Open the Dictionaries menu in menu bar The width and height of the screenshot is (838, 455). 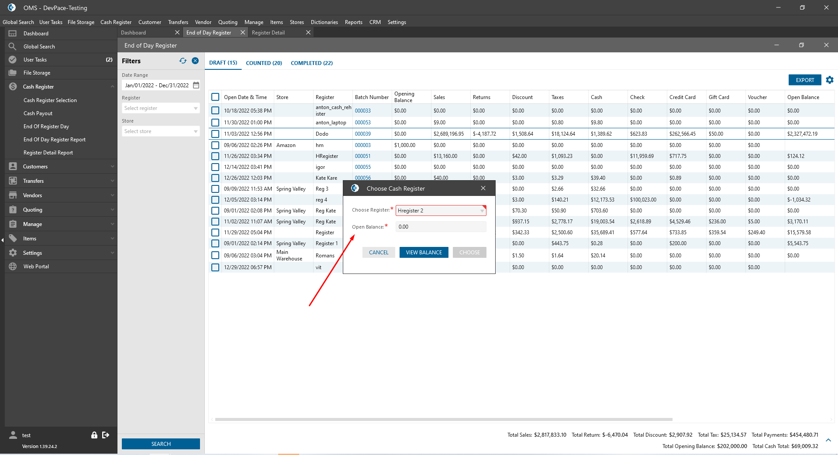coord(324,22)
